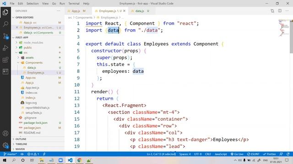Open notifications bell in status bar
Screen dimensions: 293x164
pyautogui.click(x=288, y=154)
